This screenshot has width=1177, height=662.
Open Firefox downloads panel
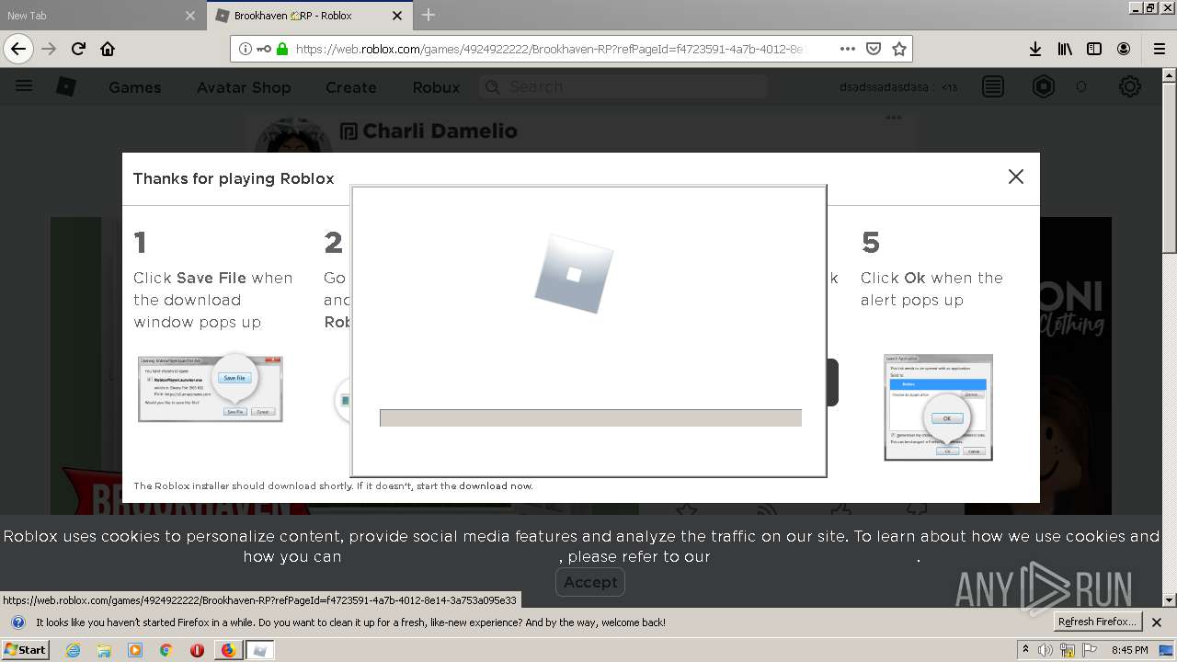[1035, 49]
